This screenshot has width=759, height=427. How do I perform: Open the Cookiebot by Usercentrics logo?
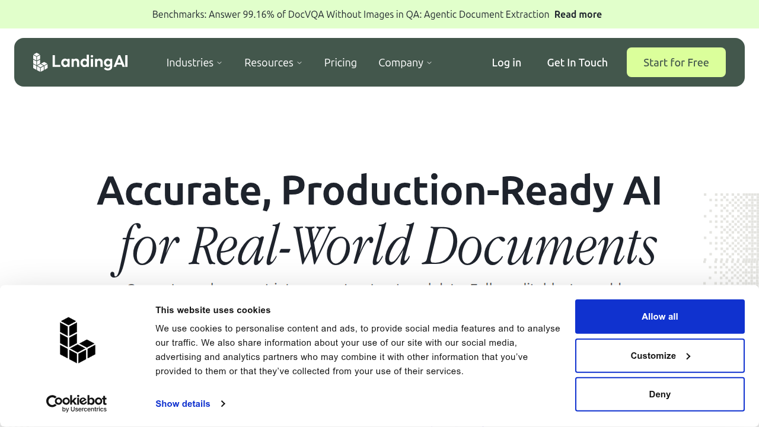click(76, 403)
